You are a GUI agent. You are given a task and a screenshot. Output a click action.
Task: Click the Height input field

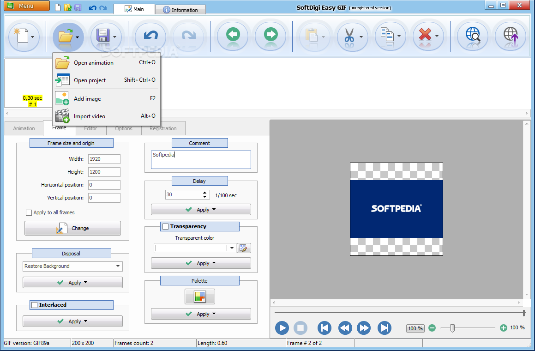(104, 172)
